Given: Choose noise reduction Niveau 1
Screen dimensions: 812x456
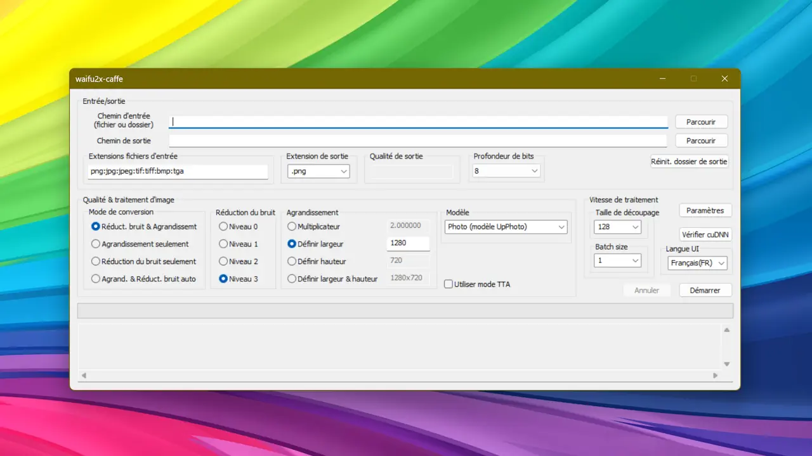Looking at the screenshot, I should 223,244.
